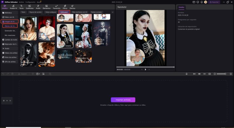Open the Archivo menu
Screen dimensions: 234x128
click(x=21, y=2)
